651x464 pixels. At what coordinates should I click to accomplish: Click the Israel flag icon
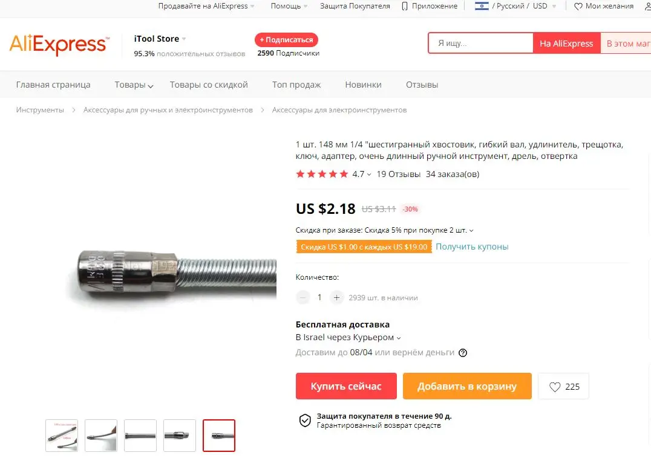[x=482, y=6]
